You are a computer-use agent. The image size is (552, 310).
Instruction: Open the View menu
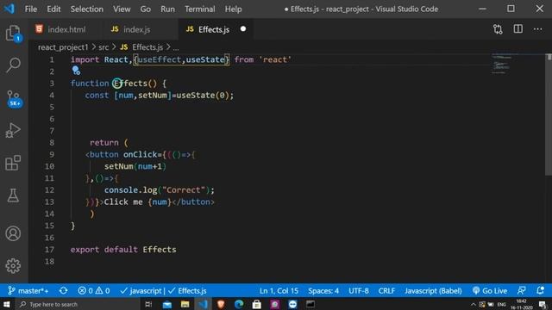click(122, 9)
